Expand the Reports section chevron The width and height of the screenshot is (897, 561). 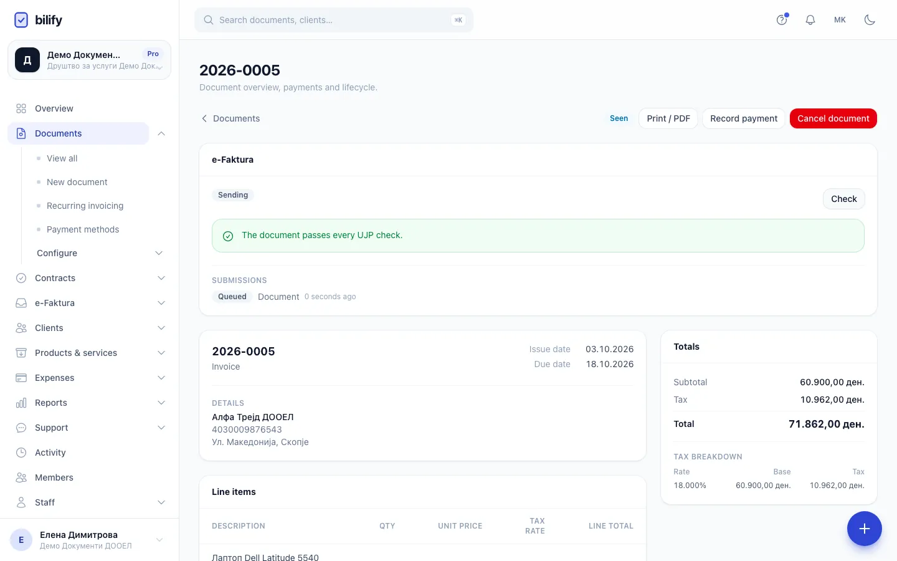pos(161,403)
